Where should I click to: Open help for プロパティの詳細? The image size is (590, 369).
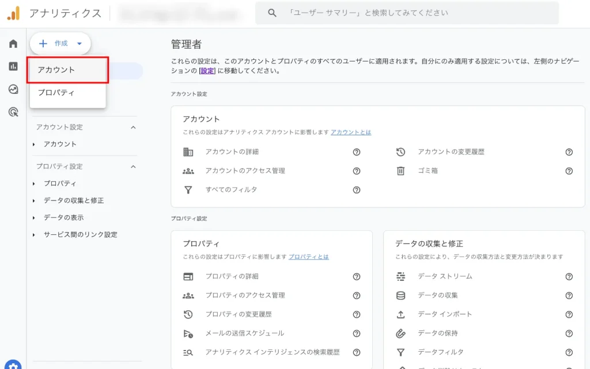point(357,277)
